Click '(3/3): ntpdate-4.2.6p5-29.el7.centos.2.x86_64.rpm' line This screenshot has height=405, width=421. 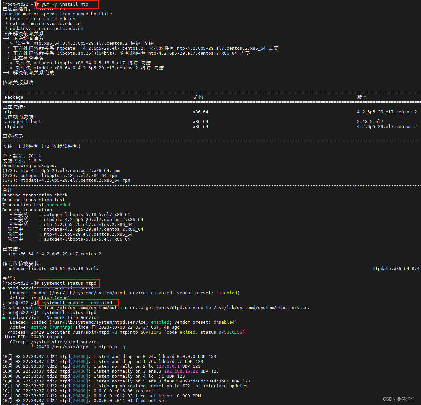click(x=66, y=180)
